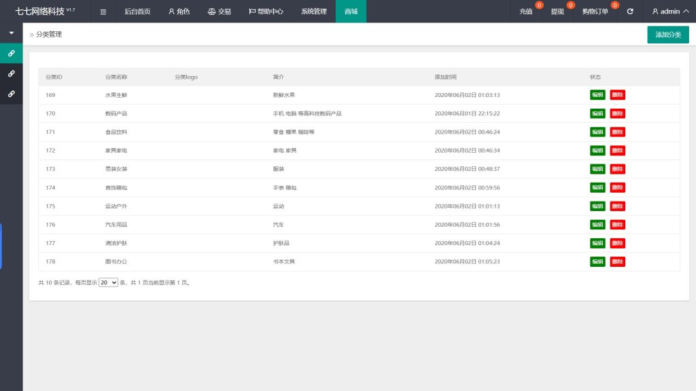
Task: Edit category 176 汽车用品
Action: coord(597,225)
